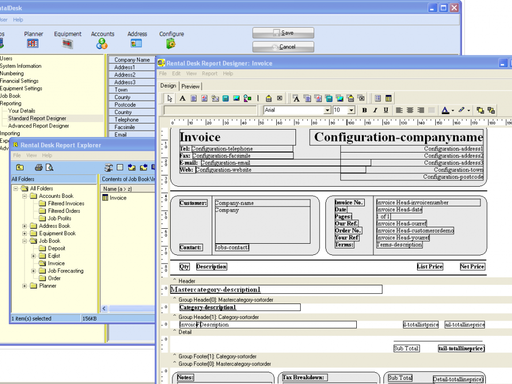
Task: Toggle Italic formatting
Action: (x=375, y=110)
